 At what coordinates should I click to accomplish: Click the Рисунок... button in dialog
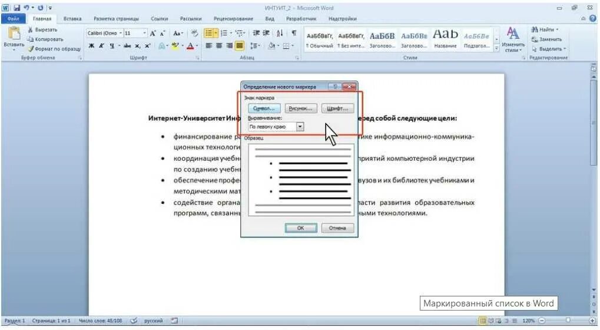300,109
